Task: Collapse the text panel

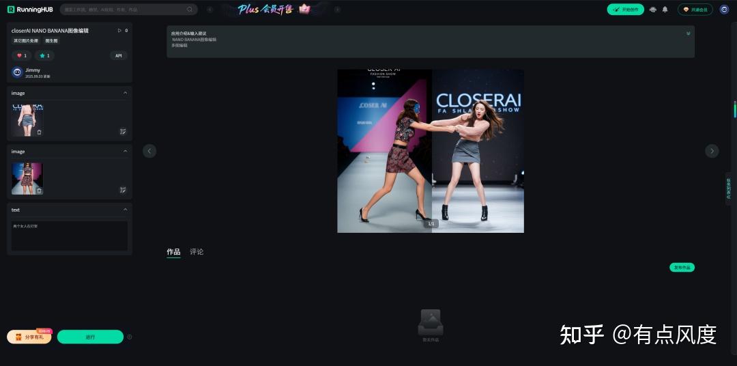Action: point(125,210)
